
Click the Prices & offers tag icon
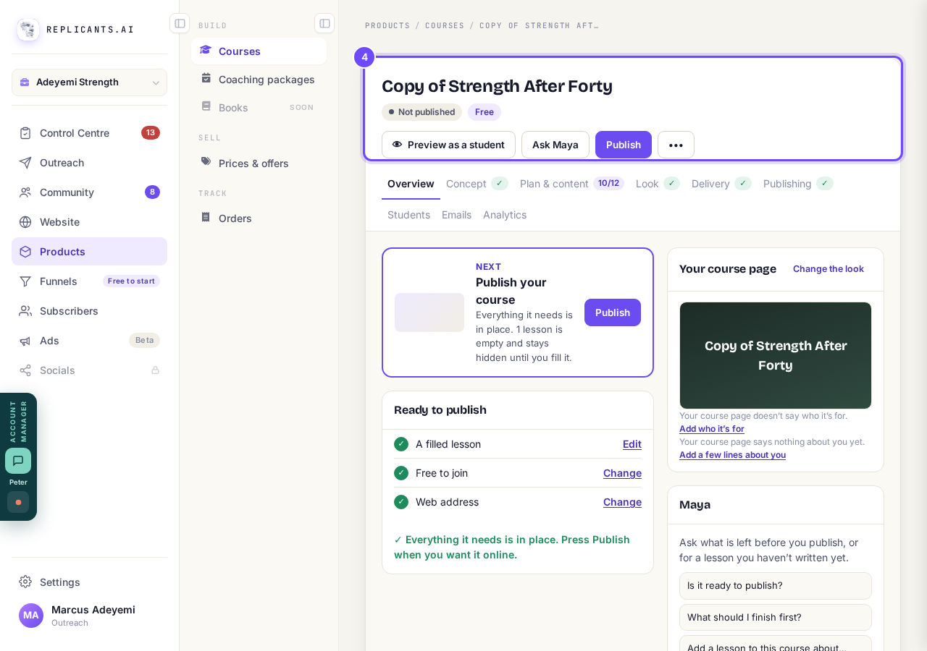[206, 162]
